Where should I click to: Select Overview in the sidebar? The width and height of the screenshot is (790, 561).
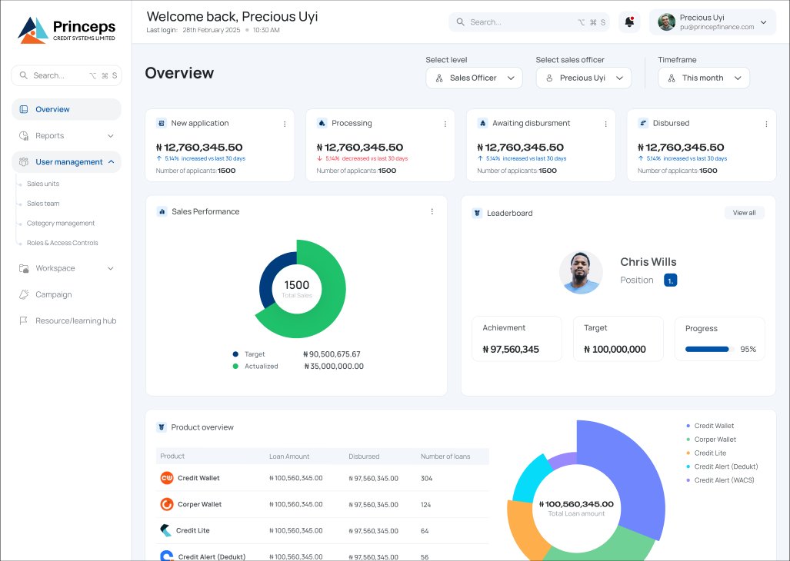66,109
